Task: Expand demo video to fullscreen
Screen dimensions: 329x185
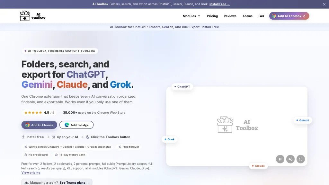Action: coord(301,159)
